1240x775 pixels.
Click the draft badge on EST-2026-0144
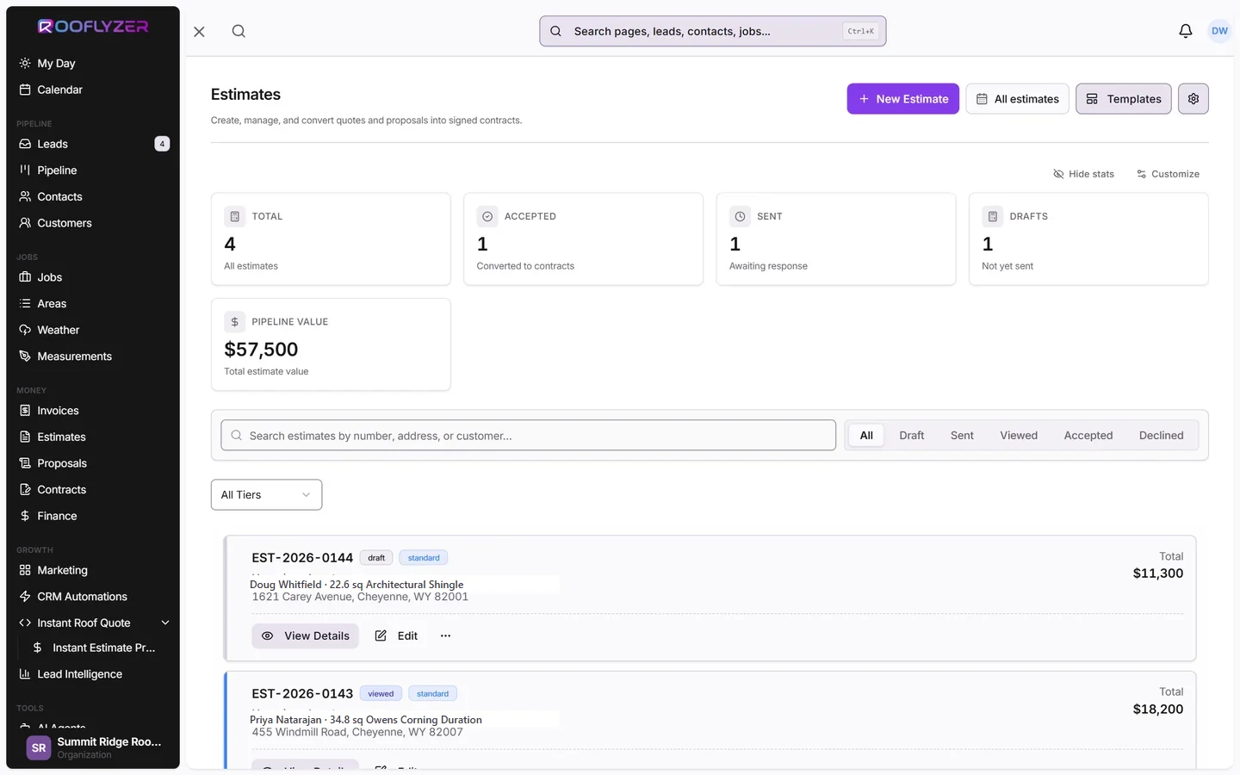[x=376, y=558]
